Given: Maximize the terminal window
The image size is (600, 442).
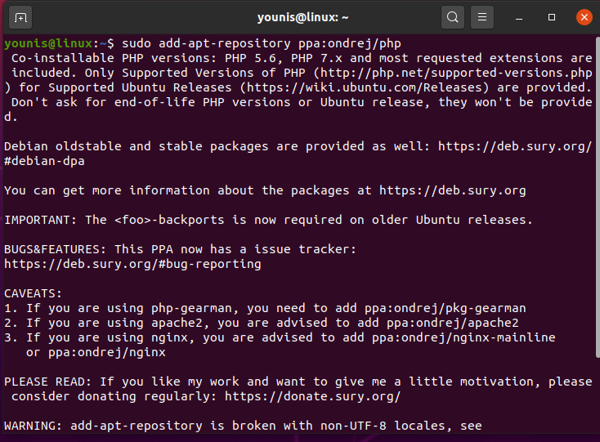Looking at the screenshot, I should point(552,16).
